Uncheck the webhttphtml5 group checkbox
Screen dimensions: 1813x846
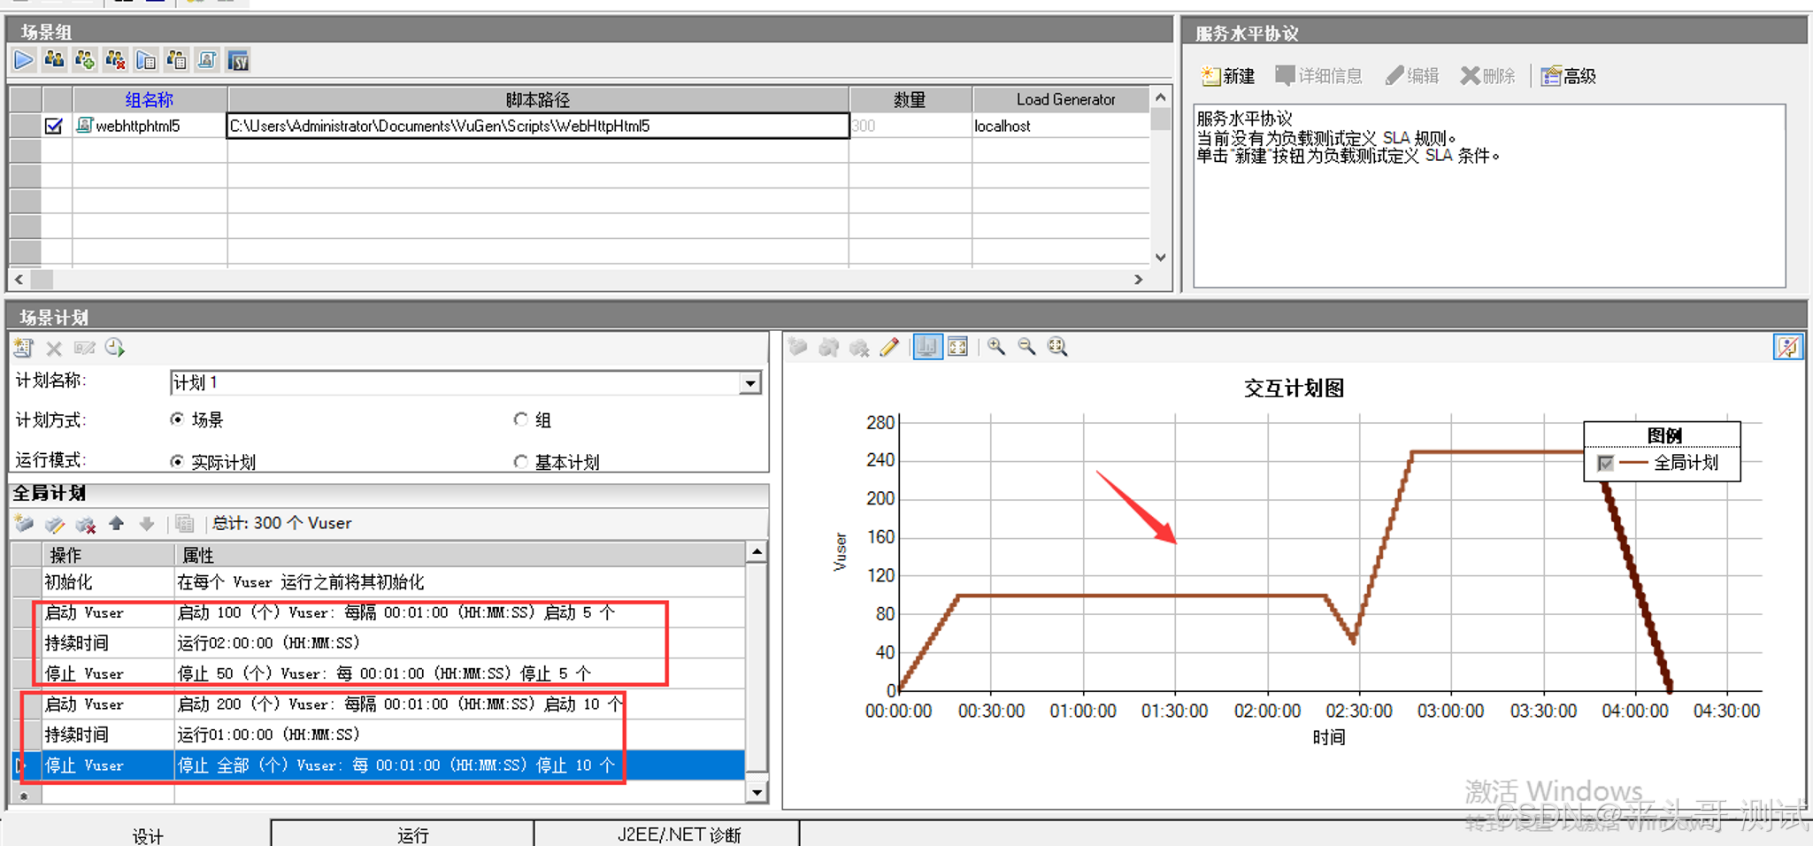tap(54, 126)
